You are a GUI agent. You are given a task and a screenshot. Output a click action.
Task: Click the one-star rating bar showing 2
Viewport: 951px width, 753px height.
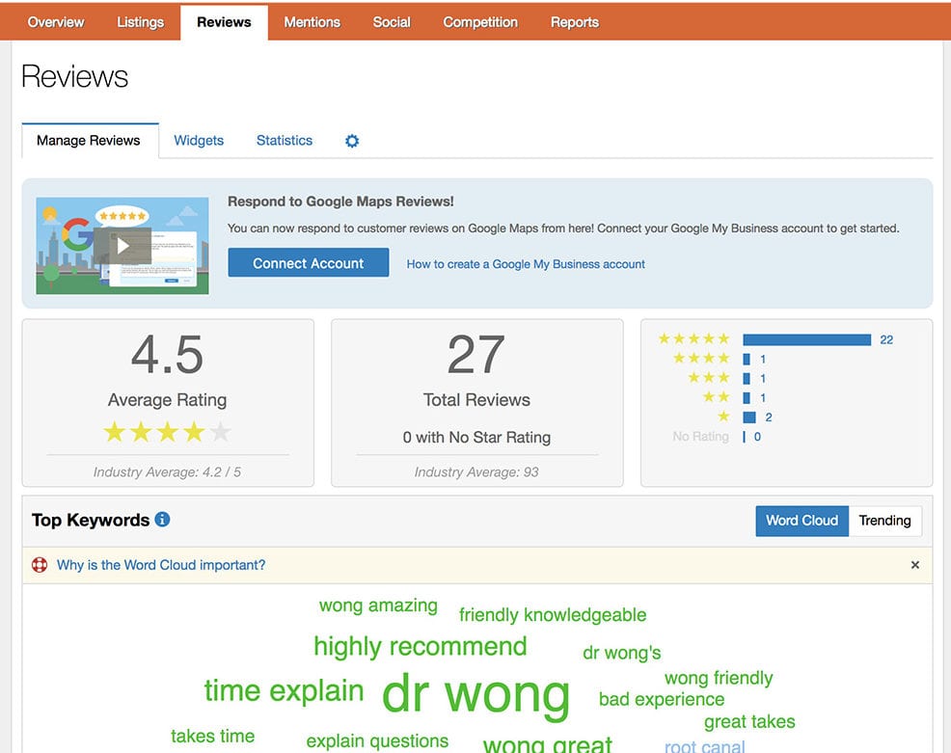pos(749,417)
